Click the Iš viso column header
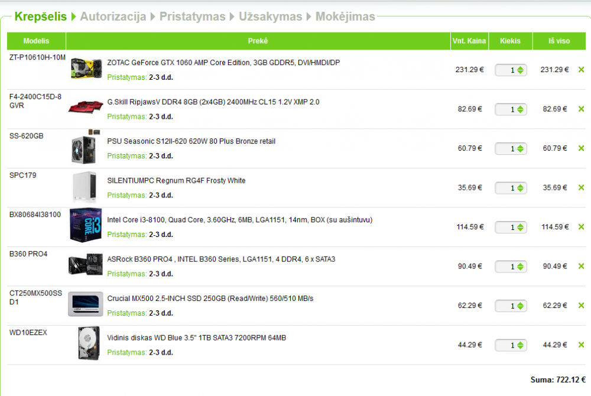This screenshot has height=396, width=591. pos(559,41)
